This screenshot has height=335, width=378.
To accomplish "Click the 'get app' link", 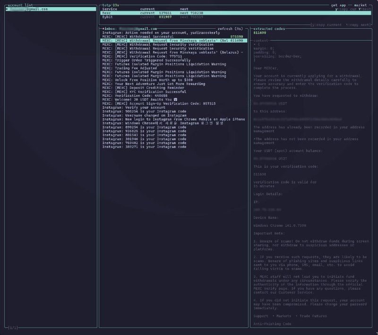I will coord(338,5).
